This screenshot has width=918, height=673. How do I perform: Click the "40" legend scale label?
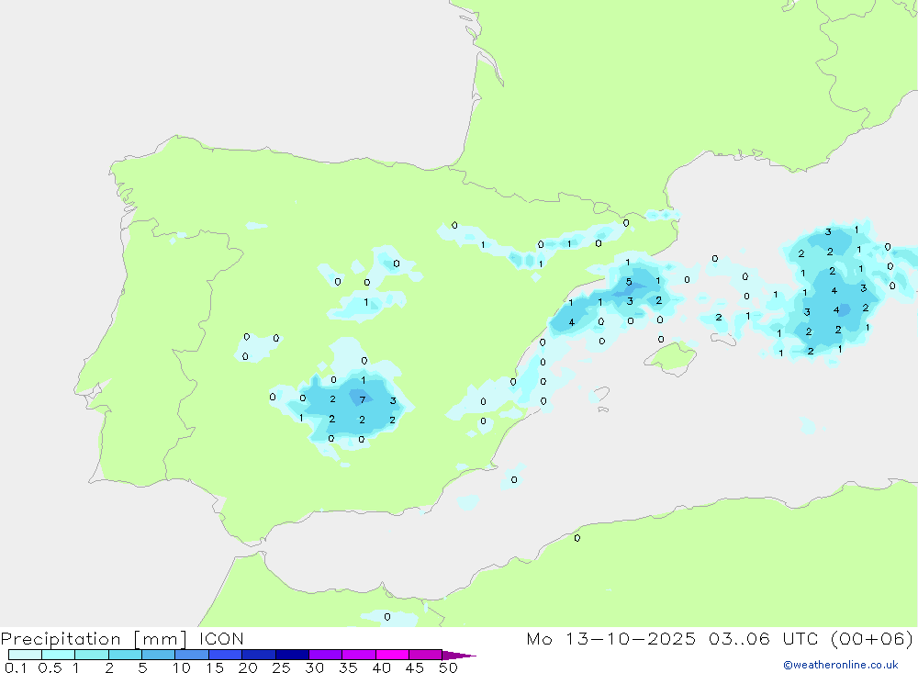[381, 667]
